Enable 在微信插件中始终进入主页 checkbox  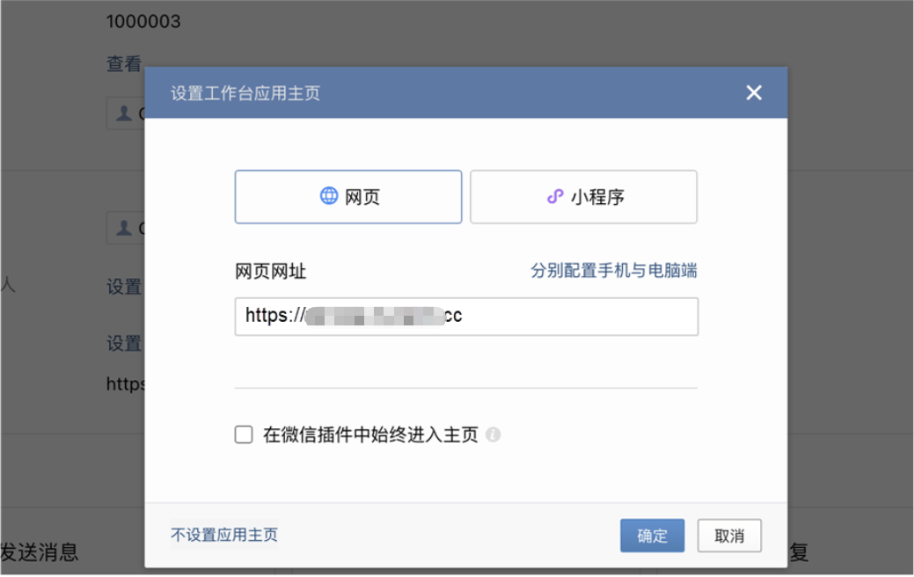[x=244, y=435]
